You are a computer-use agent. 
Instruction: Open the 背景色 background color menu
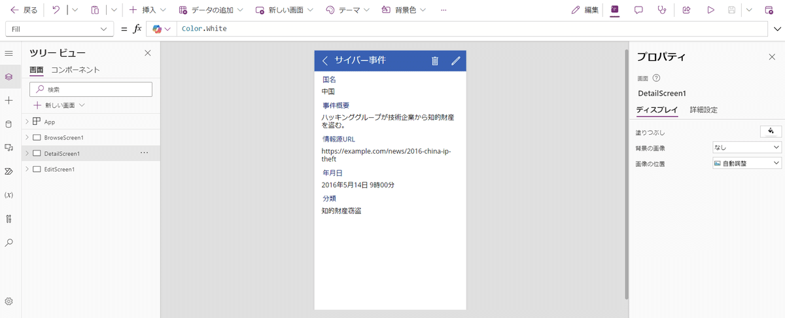click(x=403, y=10)
